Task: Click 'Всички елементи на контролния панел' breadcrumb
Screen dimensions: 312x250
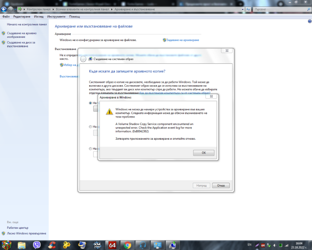Action: coord(82,9)
